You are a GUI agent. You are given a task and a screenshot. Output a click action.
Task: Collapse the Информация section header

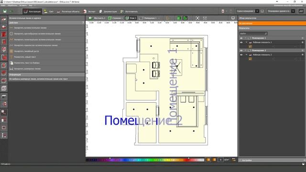(x=46, y=75)
